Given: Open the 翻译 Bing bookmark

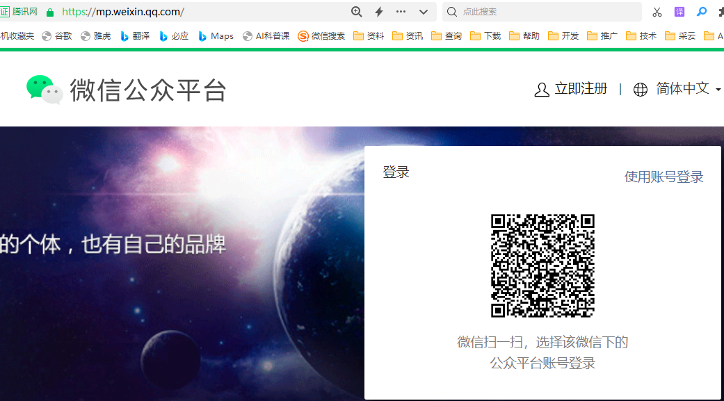Looking at the screenshot, I should [x=135, y=36].
